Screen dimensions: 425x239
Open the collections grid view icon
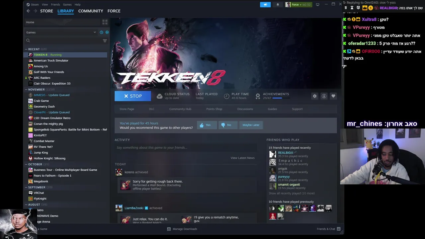pyautogui.click(x=105, y=22)
